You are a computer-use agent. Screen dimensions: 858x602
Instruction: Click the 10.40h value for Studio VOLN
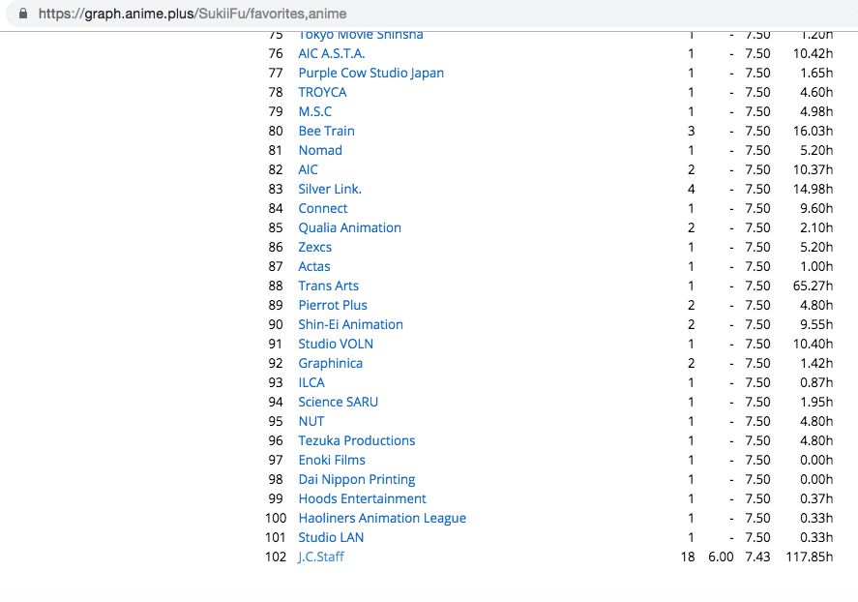click(x=814, y=344)
